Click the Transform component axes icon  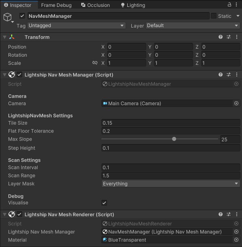tap(12, 37)
